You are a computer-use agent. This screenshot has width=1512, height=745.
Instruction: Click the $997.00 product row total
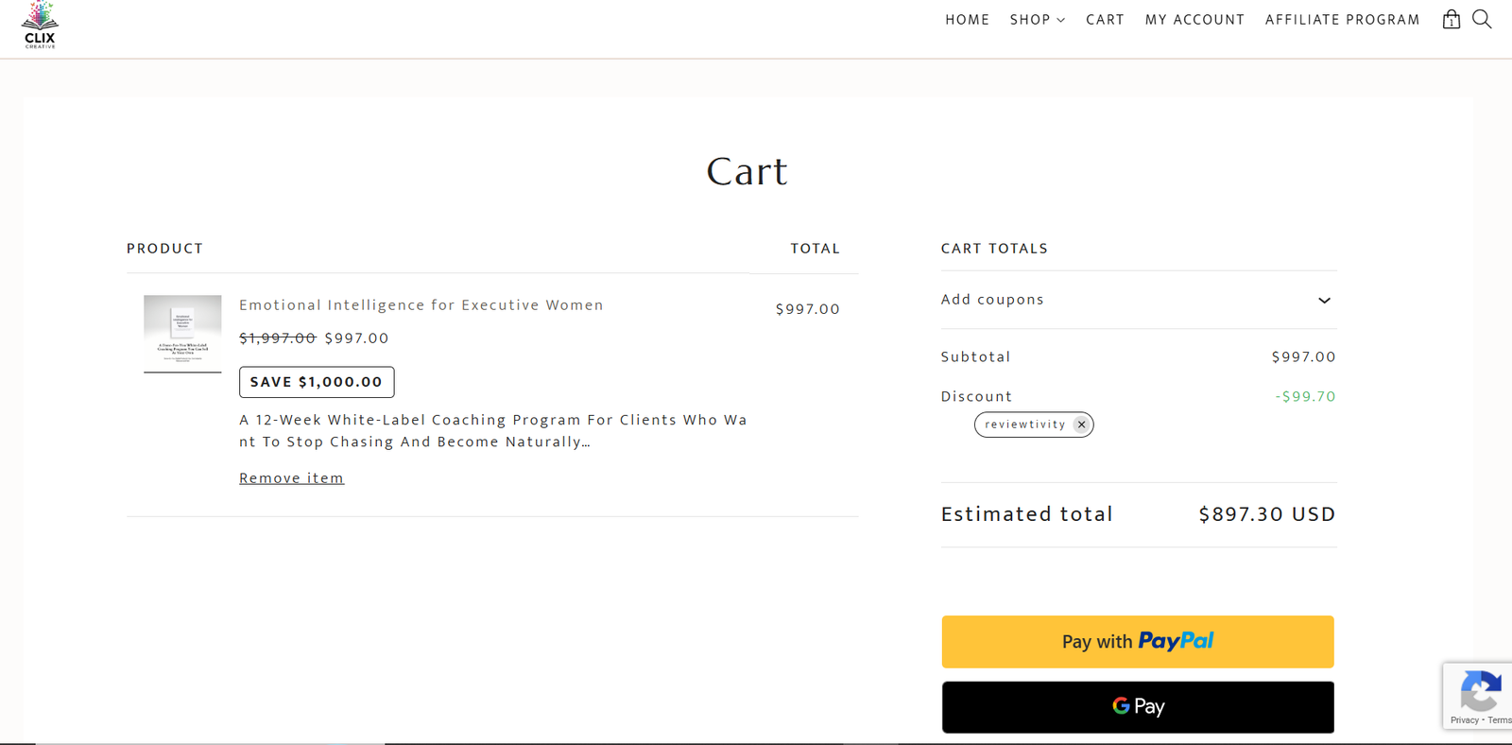point(807,309)
